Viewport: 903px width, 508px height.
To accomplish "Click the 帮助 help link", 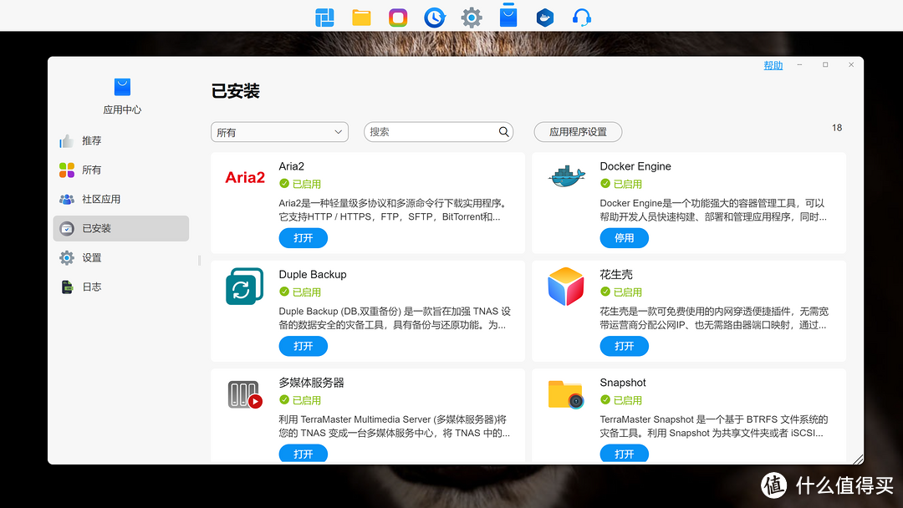I will click(x=773, y=64).
